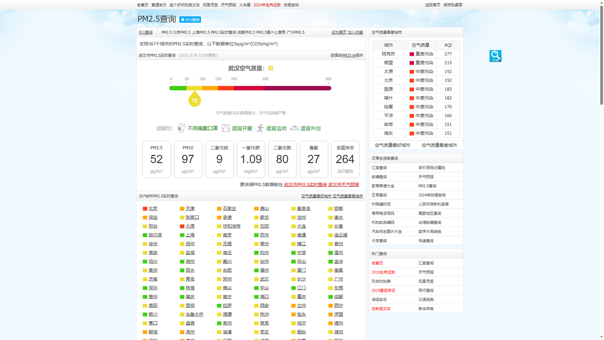Open 家常菜谱大全 link

(x=383, y=186)
